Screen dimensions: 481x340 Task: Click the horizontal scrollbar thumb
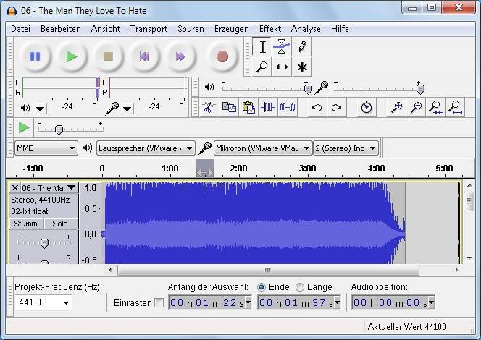[268, 270]
